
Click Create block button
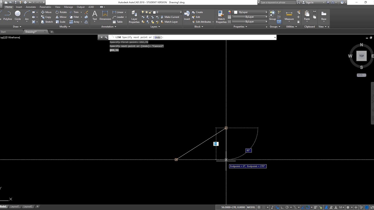coord(197,12)
